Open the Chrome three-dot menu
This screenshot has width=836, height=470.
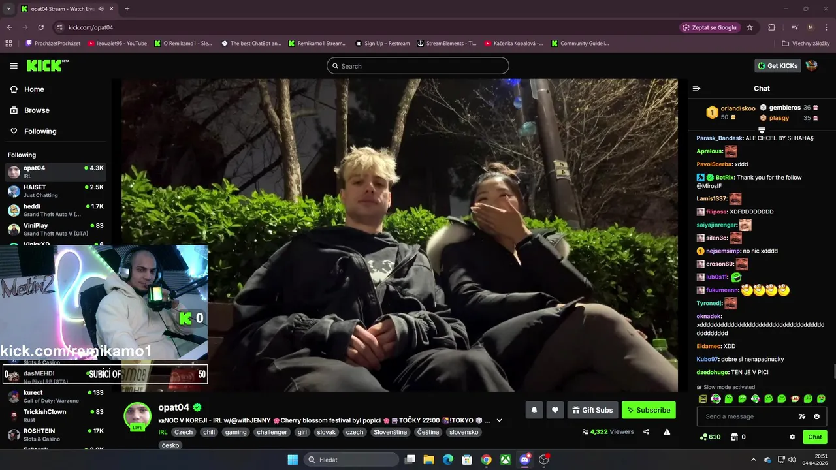(826, 27)
